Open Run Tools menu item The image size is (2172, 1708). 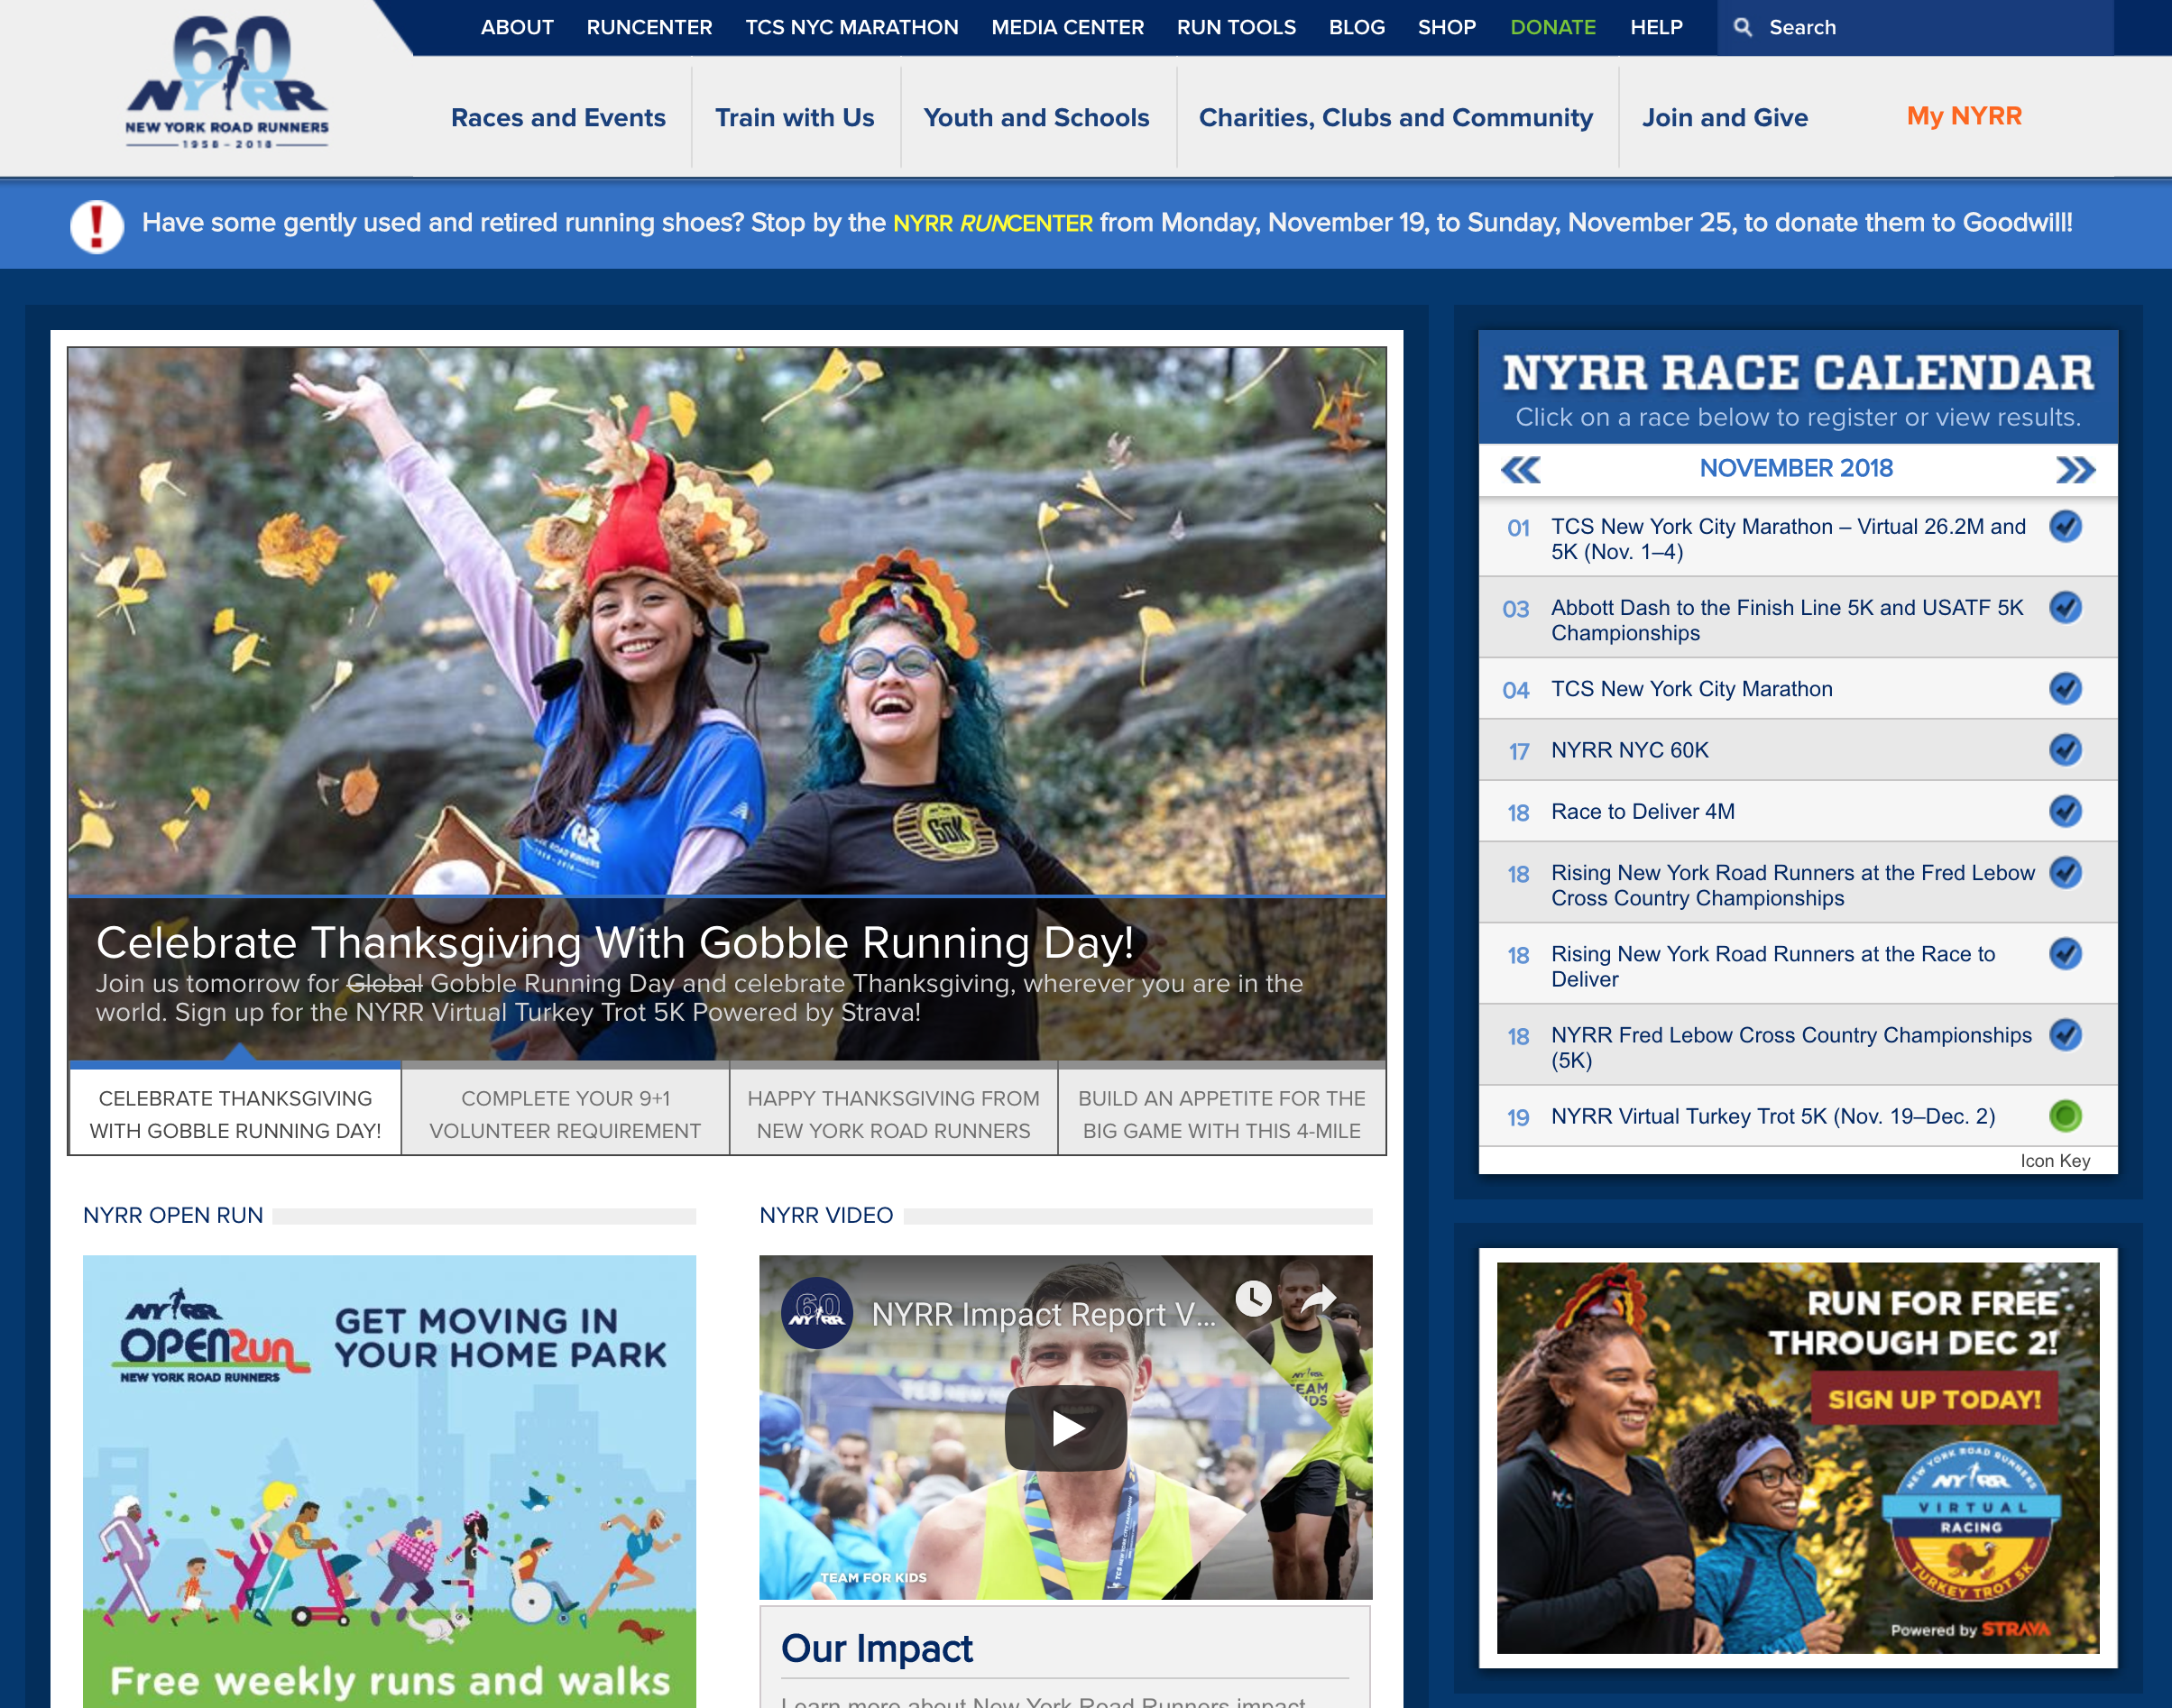pos(1236,27)
